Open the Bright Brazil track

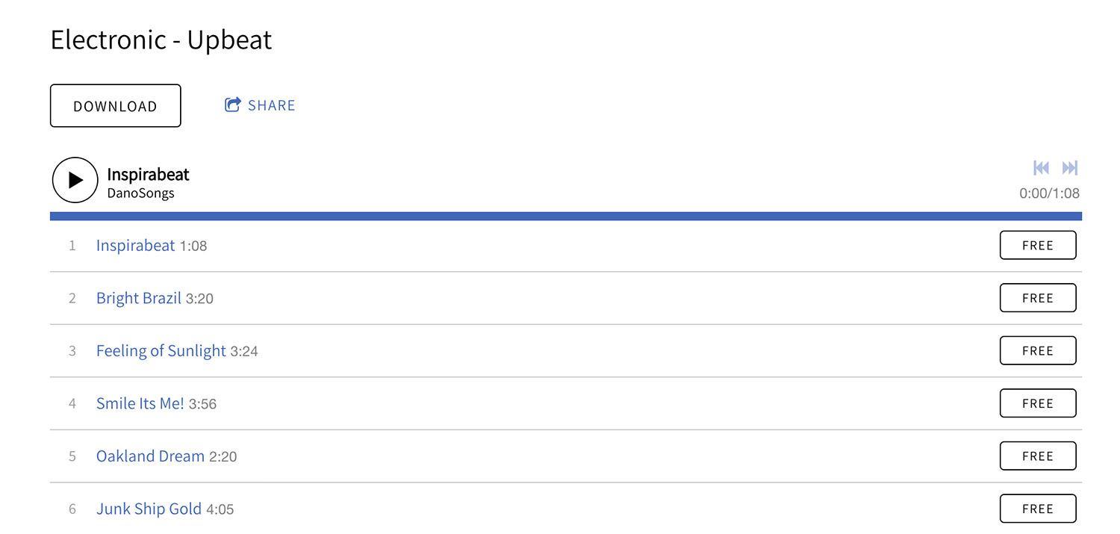[x=139, y=298]
